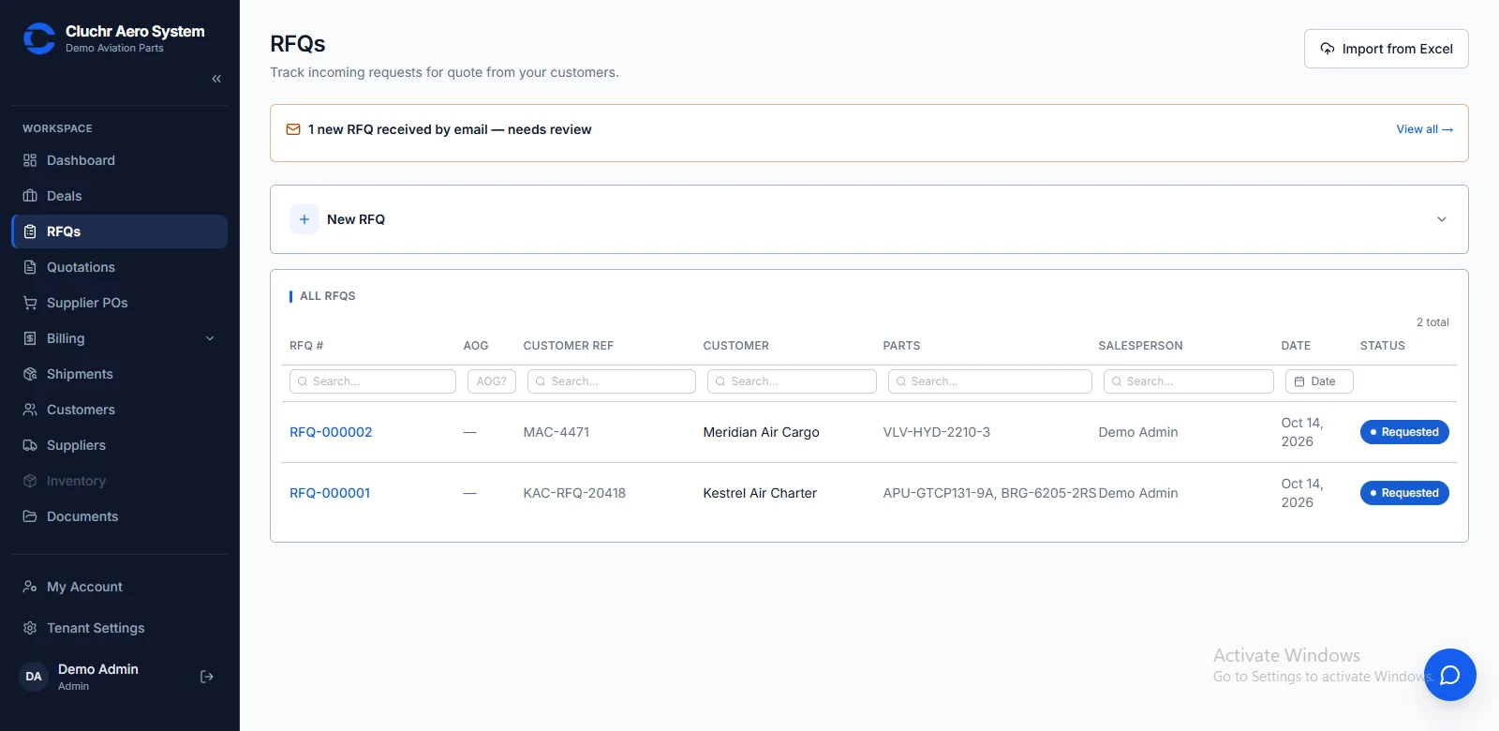Go to the Customers page
Screen dimensions: 1499x731
click(x=119, y=410)
